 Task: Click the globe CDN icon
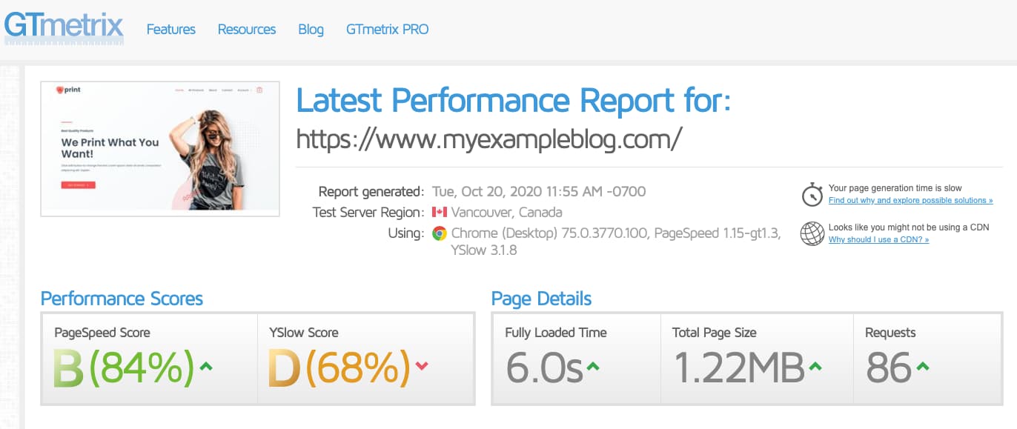pos(812,233)
